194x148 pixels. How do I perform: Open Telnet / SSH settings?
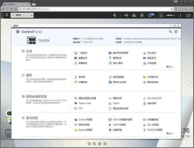click(84, 103)
